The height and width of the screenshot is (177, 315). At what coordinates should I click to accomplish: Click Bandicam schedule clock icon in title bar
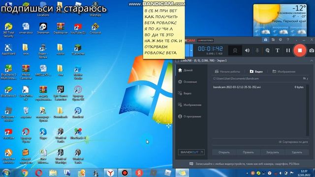click(281, 40)
